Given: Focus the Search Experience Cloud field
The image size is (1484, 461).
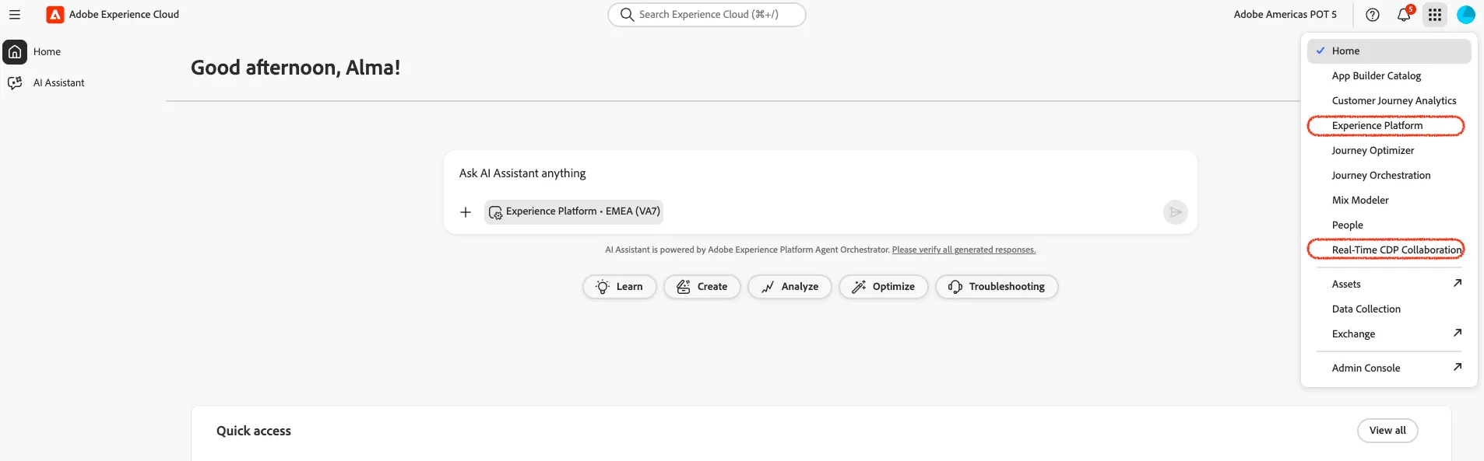Looking at the screenshot, I should pyautogui.click(x=707, y=15).
